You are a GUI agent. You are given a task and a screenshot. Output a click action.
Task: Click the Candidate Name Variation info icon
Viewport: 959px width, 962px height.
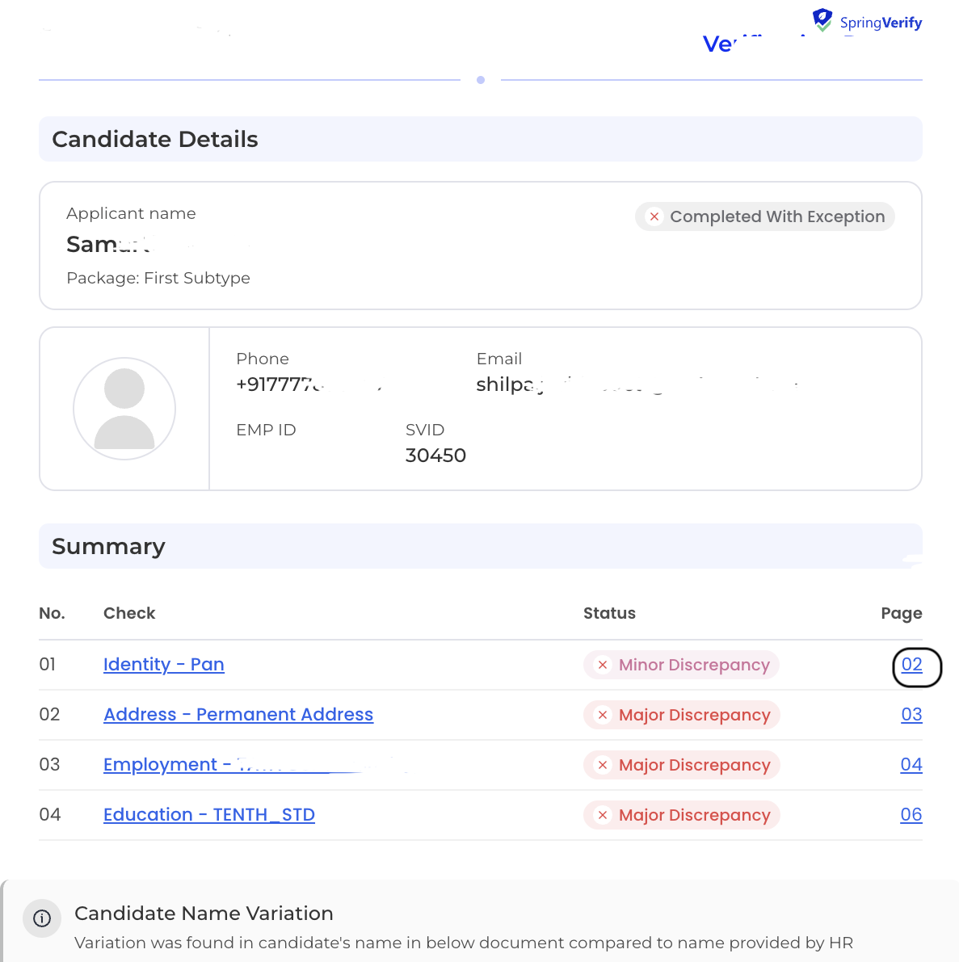point(42,918)
